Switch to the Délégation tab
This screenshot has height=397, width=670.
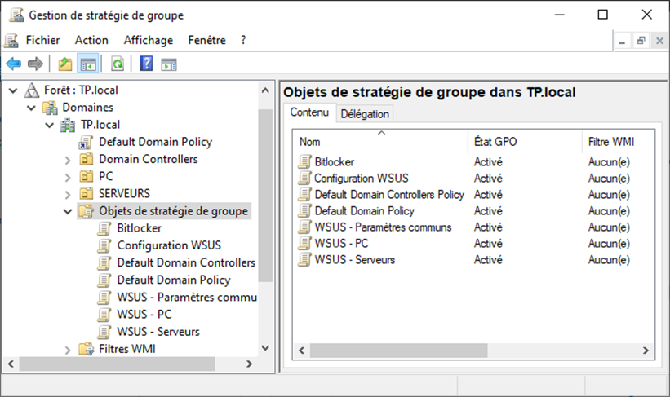[365, 114]
